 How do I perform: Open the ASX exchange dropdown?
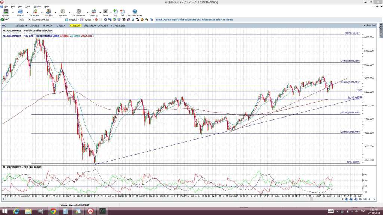point(29,19)
